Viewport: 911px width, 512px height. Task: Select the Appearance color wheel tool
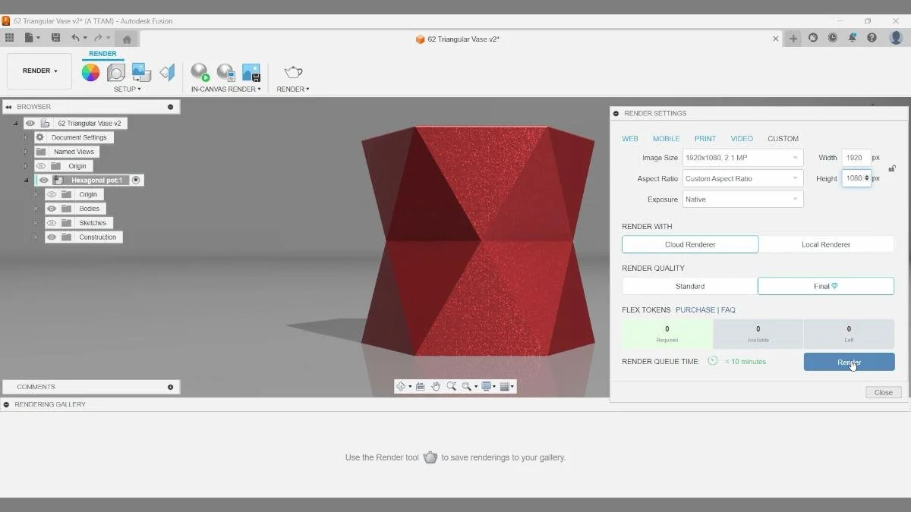pyautogui.click(x=91, y=72)
